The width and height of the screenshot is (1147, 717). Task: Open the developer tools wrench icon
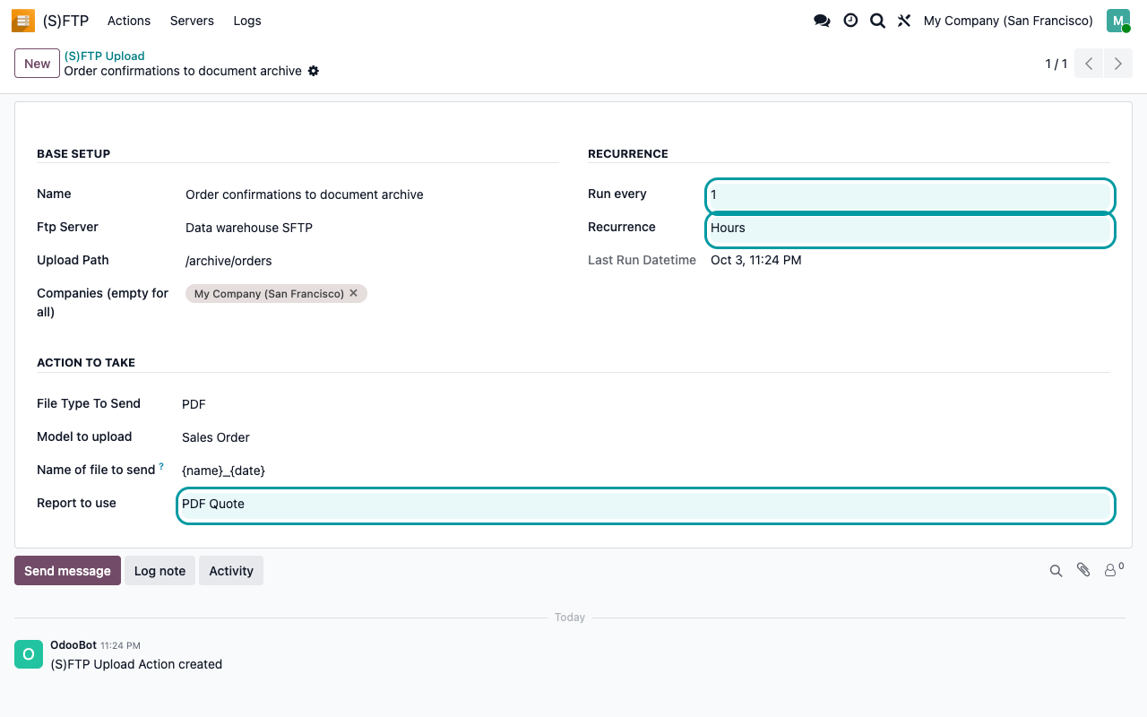tap(904, 21)
